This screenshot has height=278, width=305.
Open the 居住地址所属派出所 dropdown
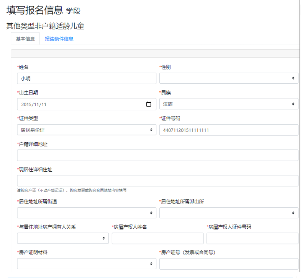[x=229, y=213]
